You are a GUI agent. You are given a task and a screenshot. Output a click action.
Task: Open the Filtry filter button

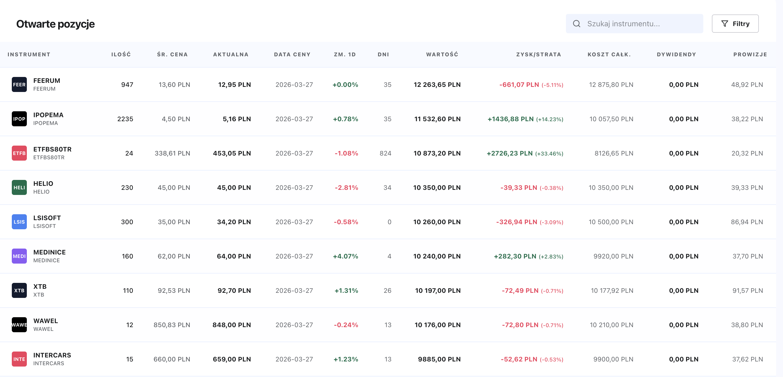coord(735,24)
